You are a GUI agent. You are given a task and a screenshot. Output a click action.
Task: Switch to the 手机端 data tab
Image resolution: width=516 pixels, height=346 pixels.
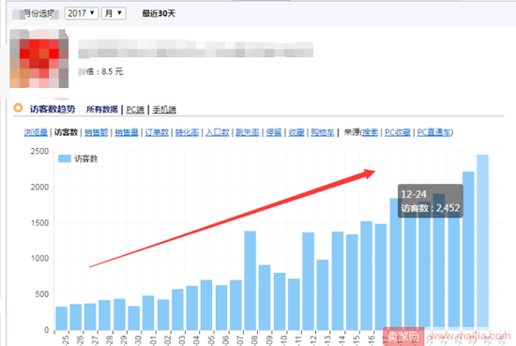[x=164, y=110]
